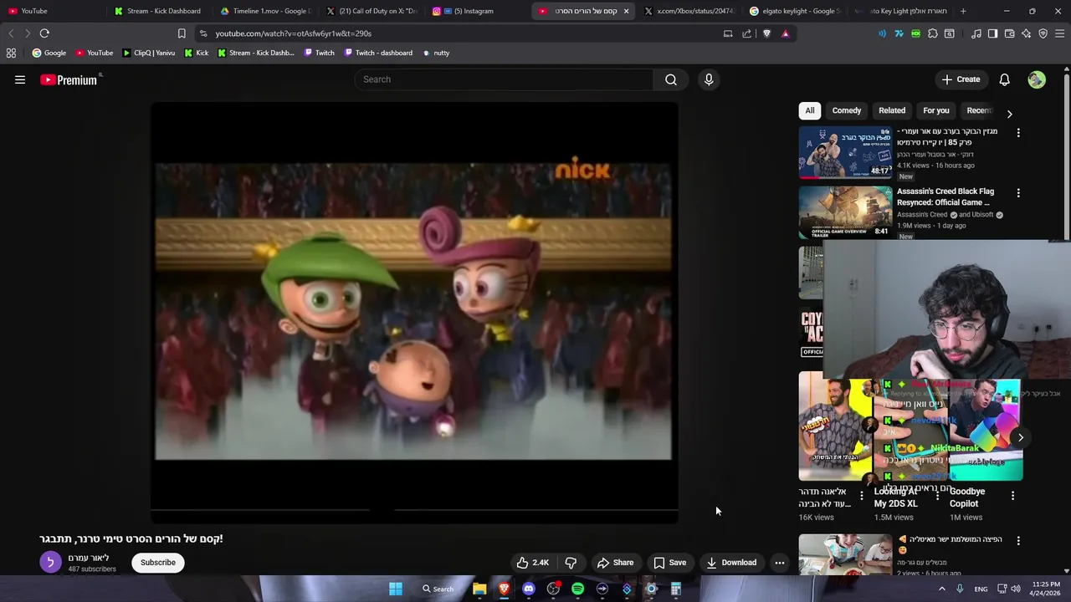Select the For you filter chip
This screenshot has width=1071, height=602.
[x=936, y=110]
